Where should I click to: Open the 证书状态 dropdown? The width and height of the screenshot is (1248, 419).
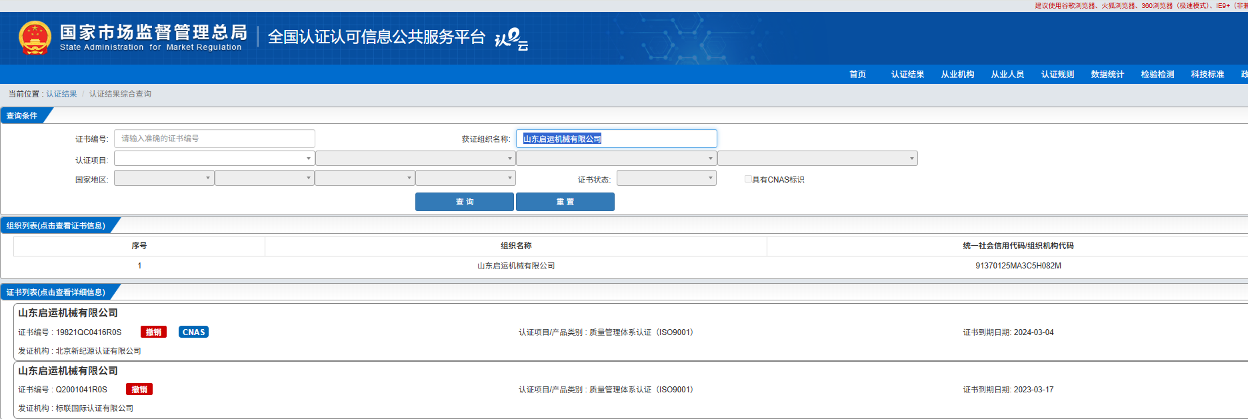click(667, 178)
